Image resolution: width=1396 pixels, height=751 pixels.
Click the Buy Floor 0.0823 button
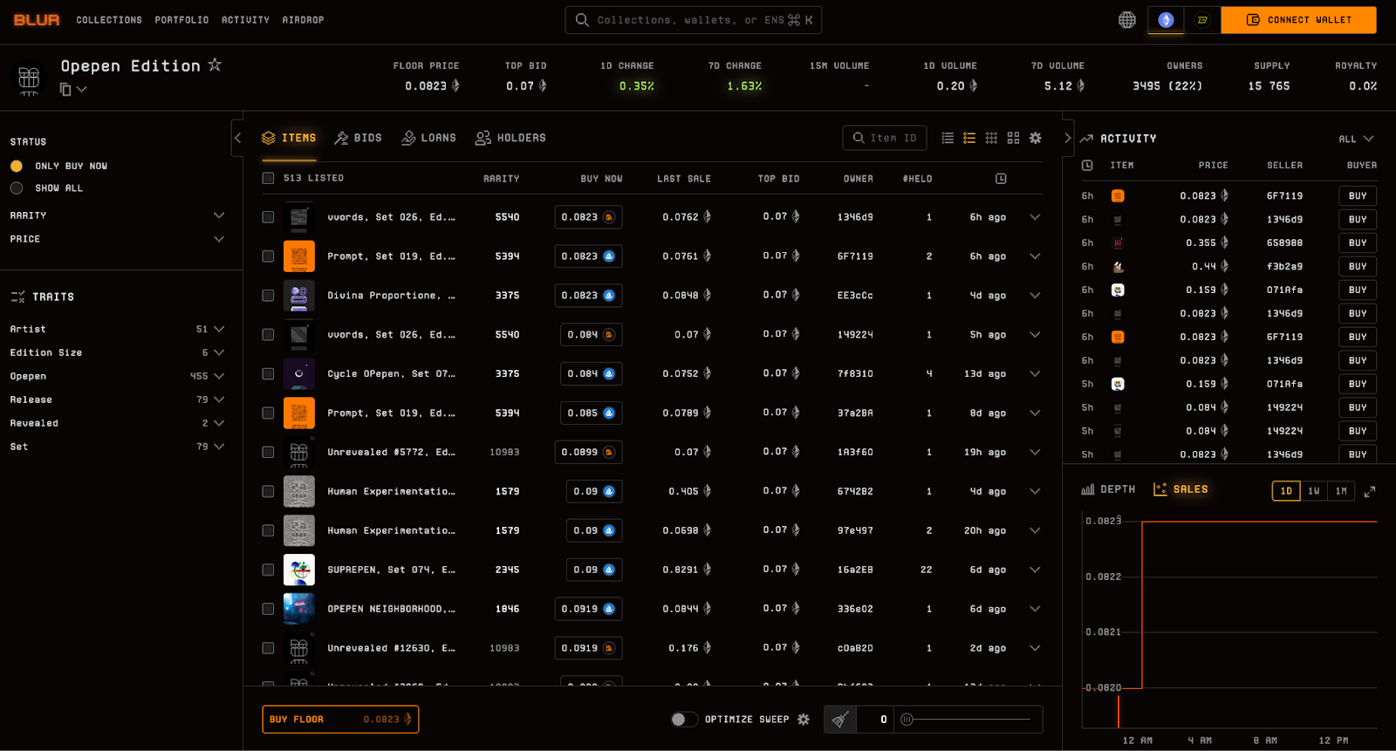pyautogui.click(x=340, y=720)
